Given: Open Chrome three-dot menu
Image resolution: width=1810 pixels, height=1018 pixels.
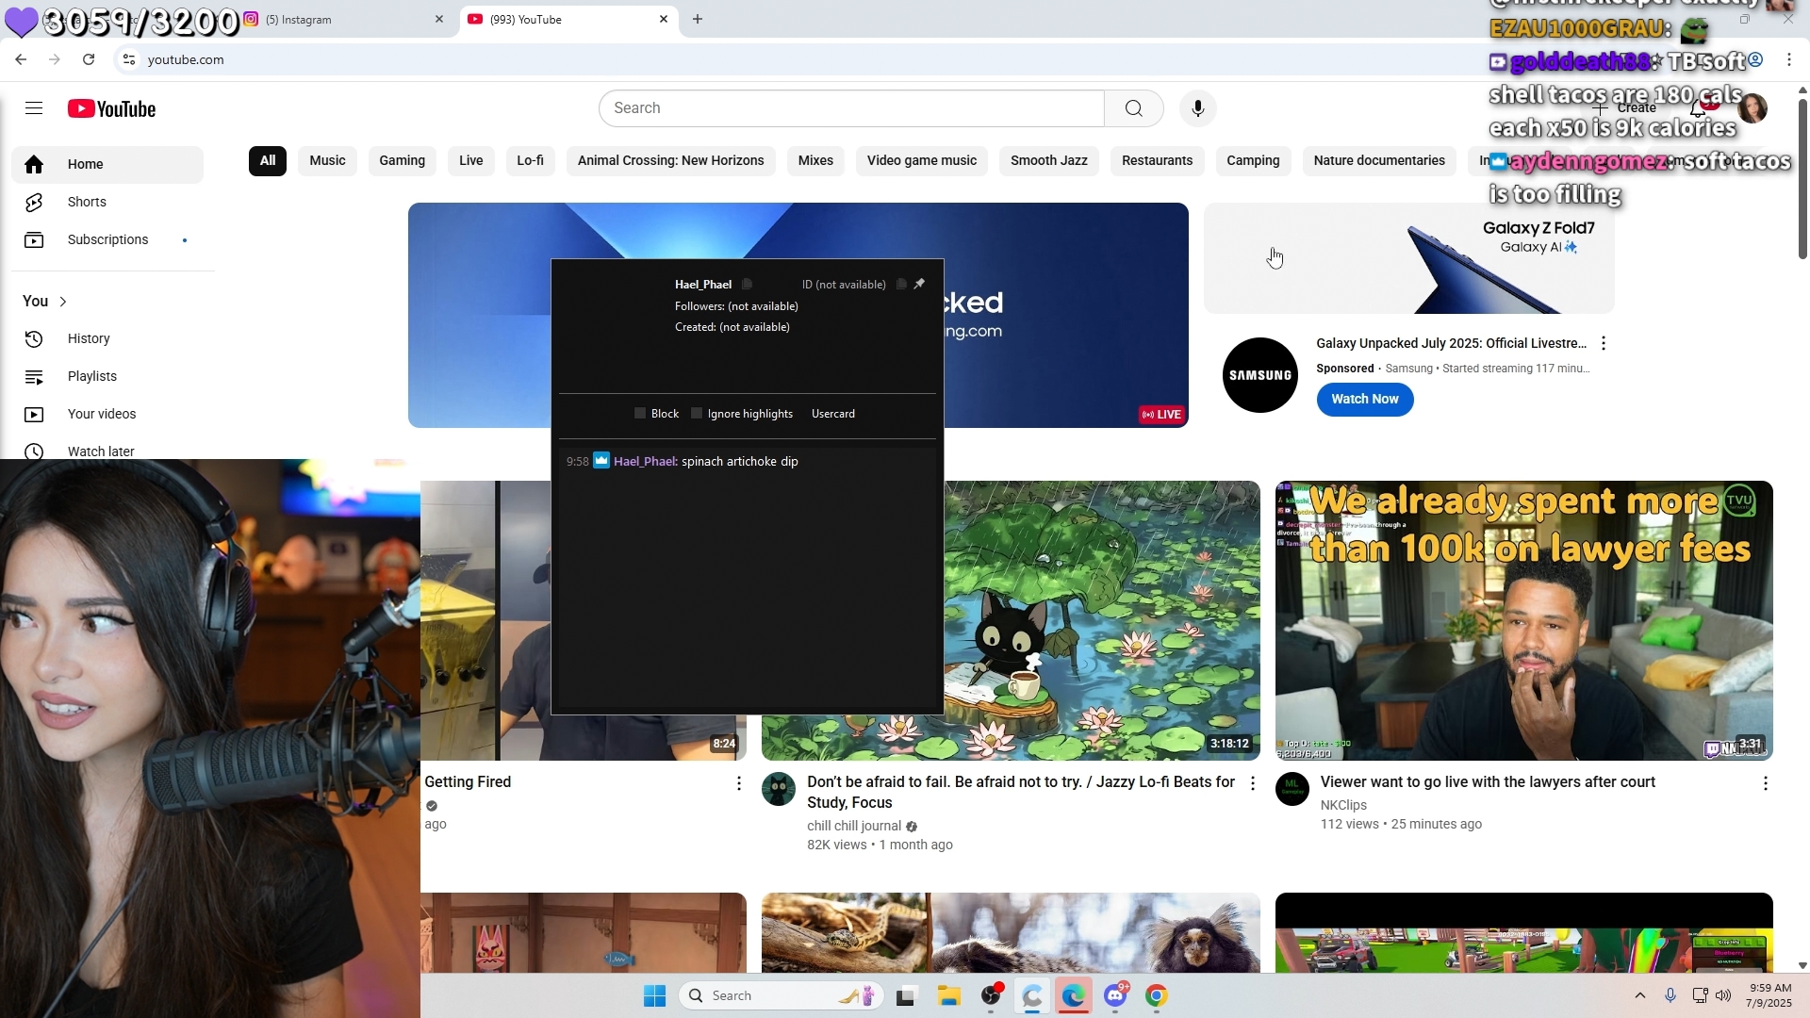Looking at the screenshot, I should pyautogui.click(x=1789, y=59).
